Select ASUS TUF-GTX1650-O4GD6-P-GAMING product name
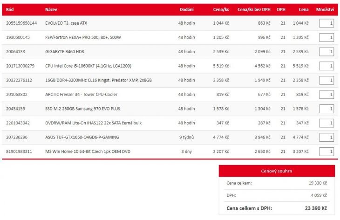Screen dimensions: 340x220 tap(82, 137)
